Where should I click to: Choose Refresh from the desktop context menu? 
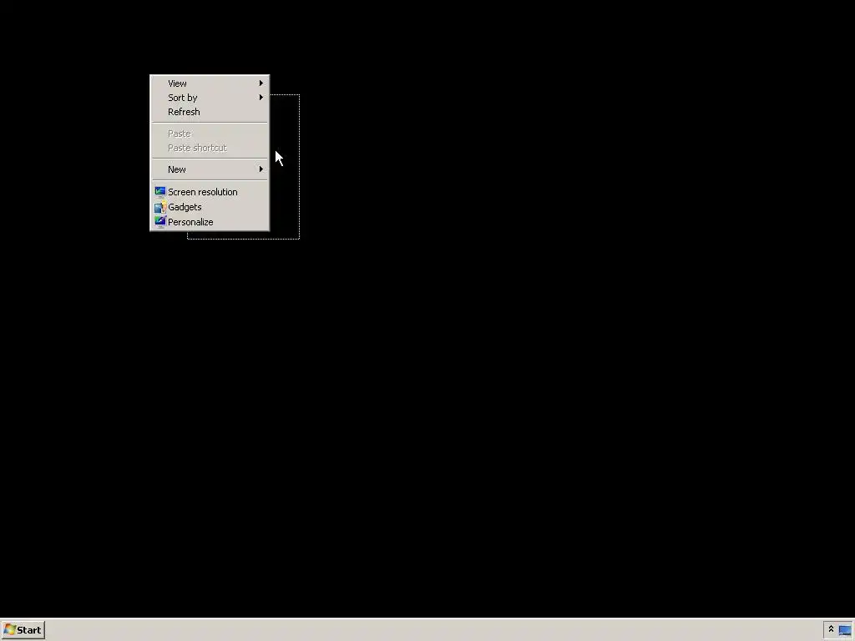pyautogui.click(x=210, y=112)
